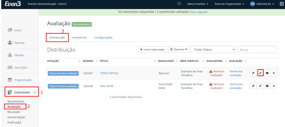The width and height of the screenshot is (285, 127).
Task: Click Nenhuma avaliação link for TESTE ARTIGO
Action: coord(236,73)
